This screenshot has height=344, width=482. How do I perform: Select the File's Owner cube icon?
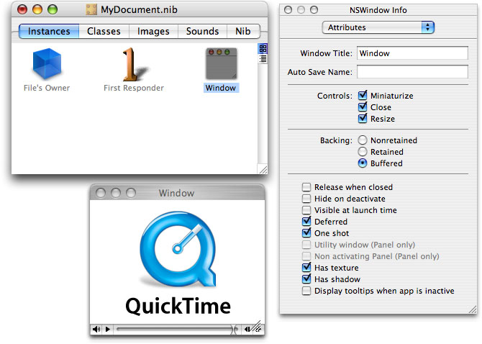47,63
